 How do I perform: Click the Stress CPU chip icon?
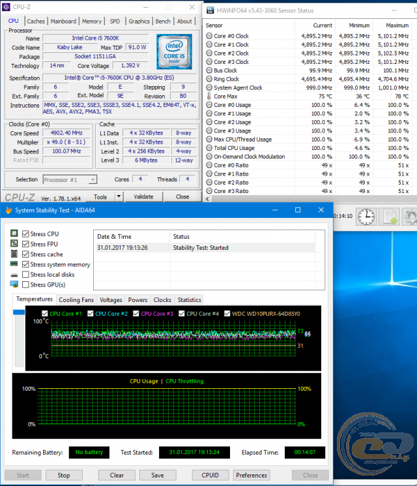click(14, 233)
